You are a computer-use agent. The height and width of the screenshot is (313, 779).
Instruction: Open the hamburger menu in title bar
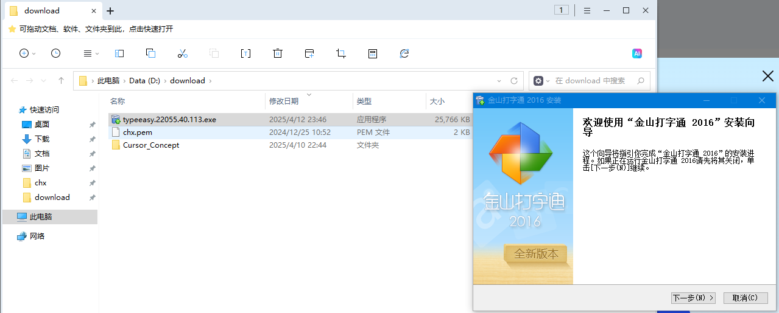[x=587, y=10]
